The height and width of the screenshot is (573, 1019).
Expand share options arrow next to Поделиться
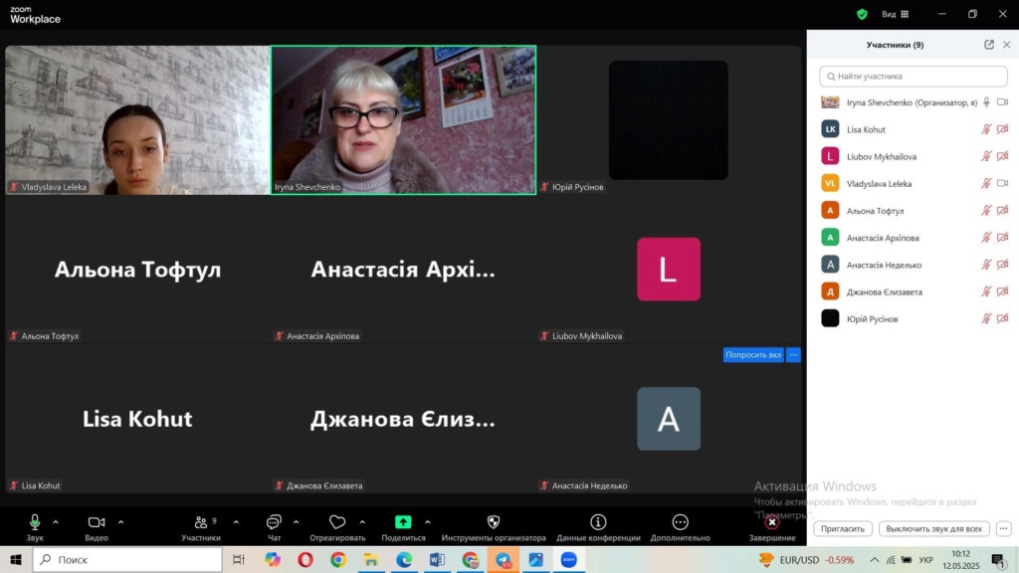click(428, 521)
